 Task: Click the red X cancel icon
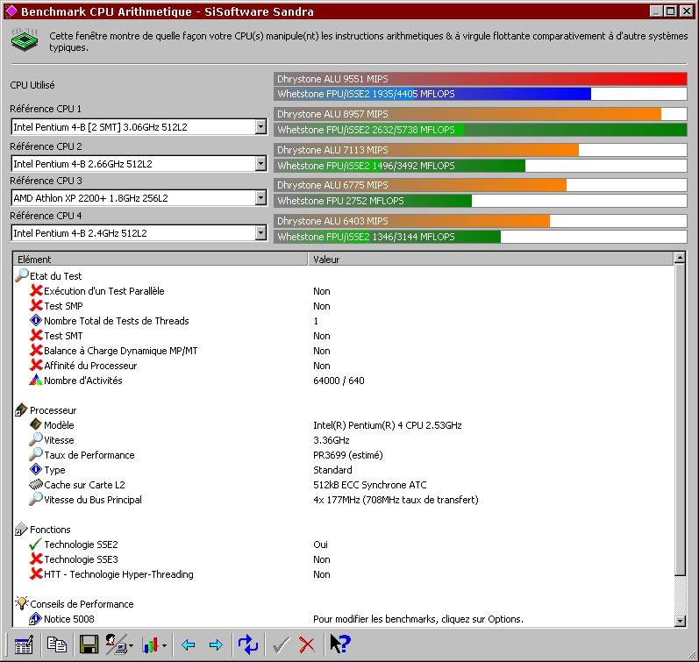pyautogui.click(x=307, y=645)
